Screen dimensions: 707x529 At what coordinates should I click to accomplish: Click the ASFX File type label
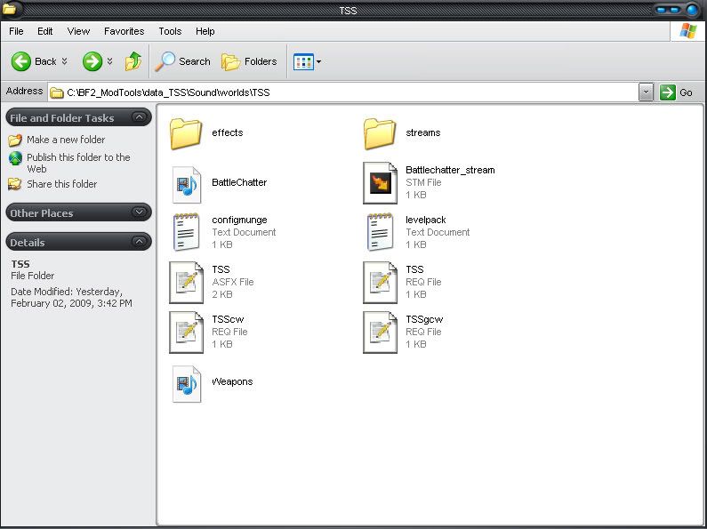point(233,282)
